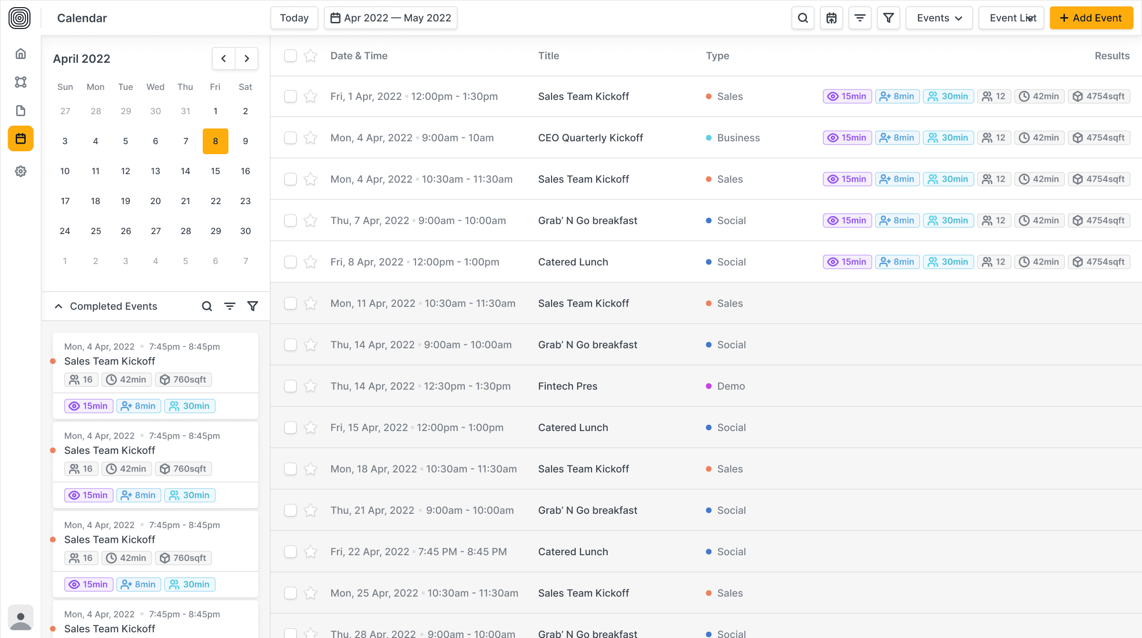Open the home icon in sidebar

point(20,54)
